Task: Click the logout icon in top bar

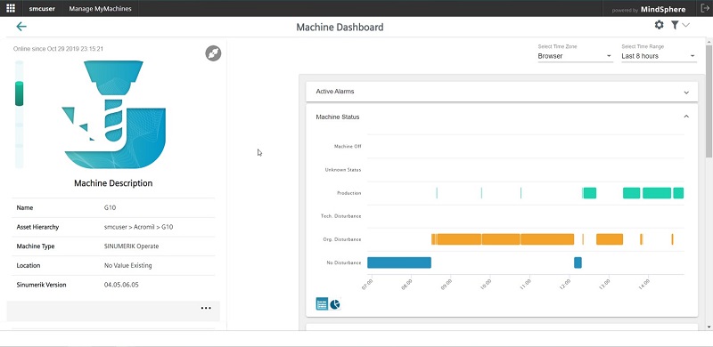Action: click(705, 8)
